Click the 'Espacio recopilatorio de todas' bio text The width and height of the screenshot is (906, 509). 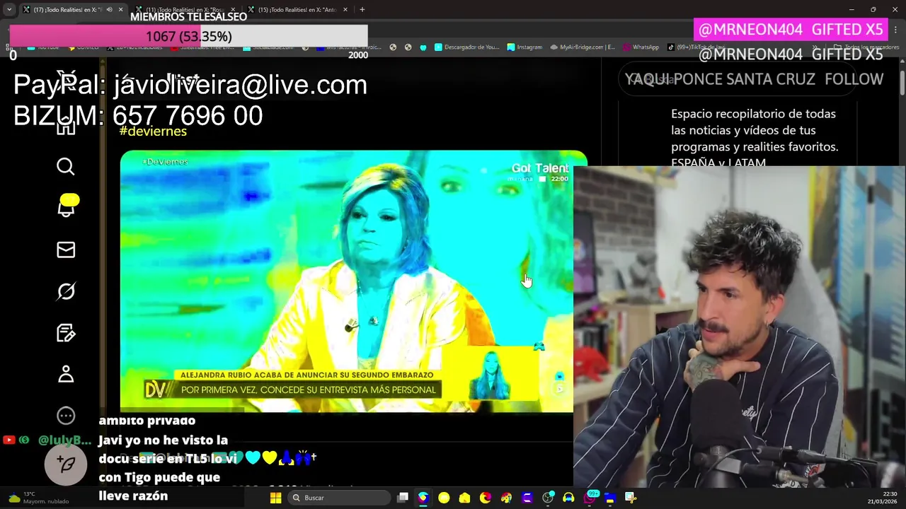click(x=754, y=114)
